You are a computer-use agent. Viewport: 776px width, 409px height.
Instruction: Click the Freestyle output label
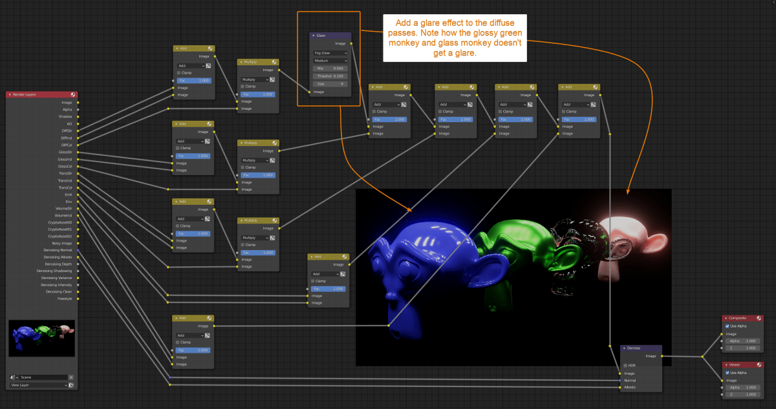[65, 299]
